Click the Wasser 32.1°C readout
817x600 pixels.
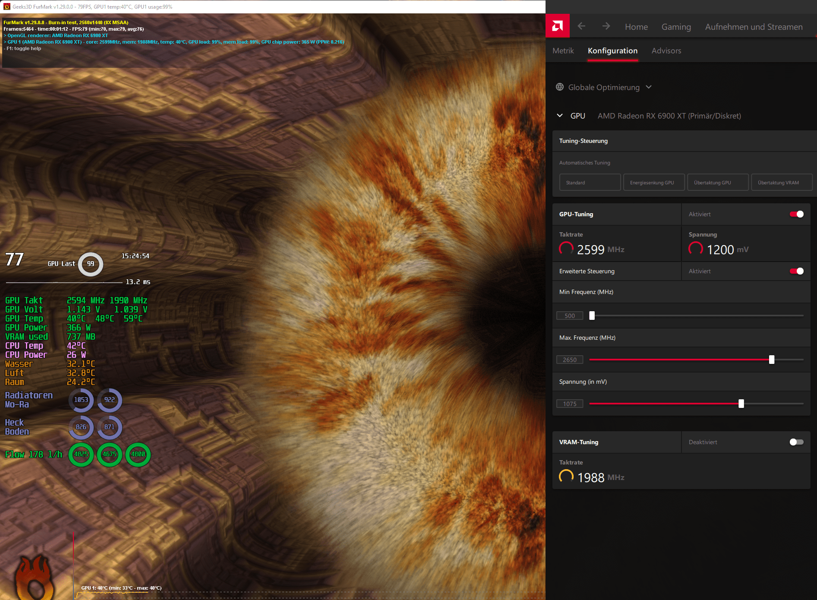click(81, 363)
